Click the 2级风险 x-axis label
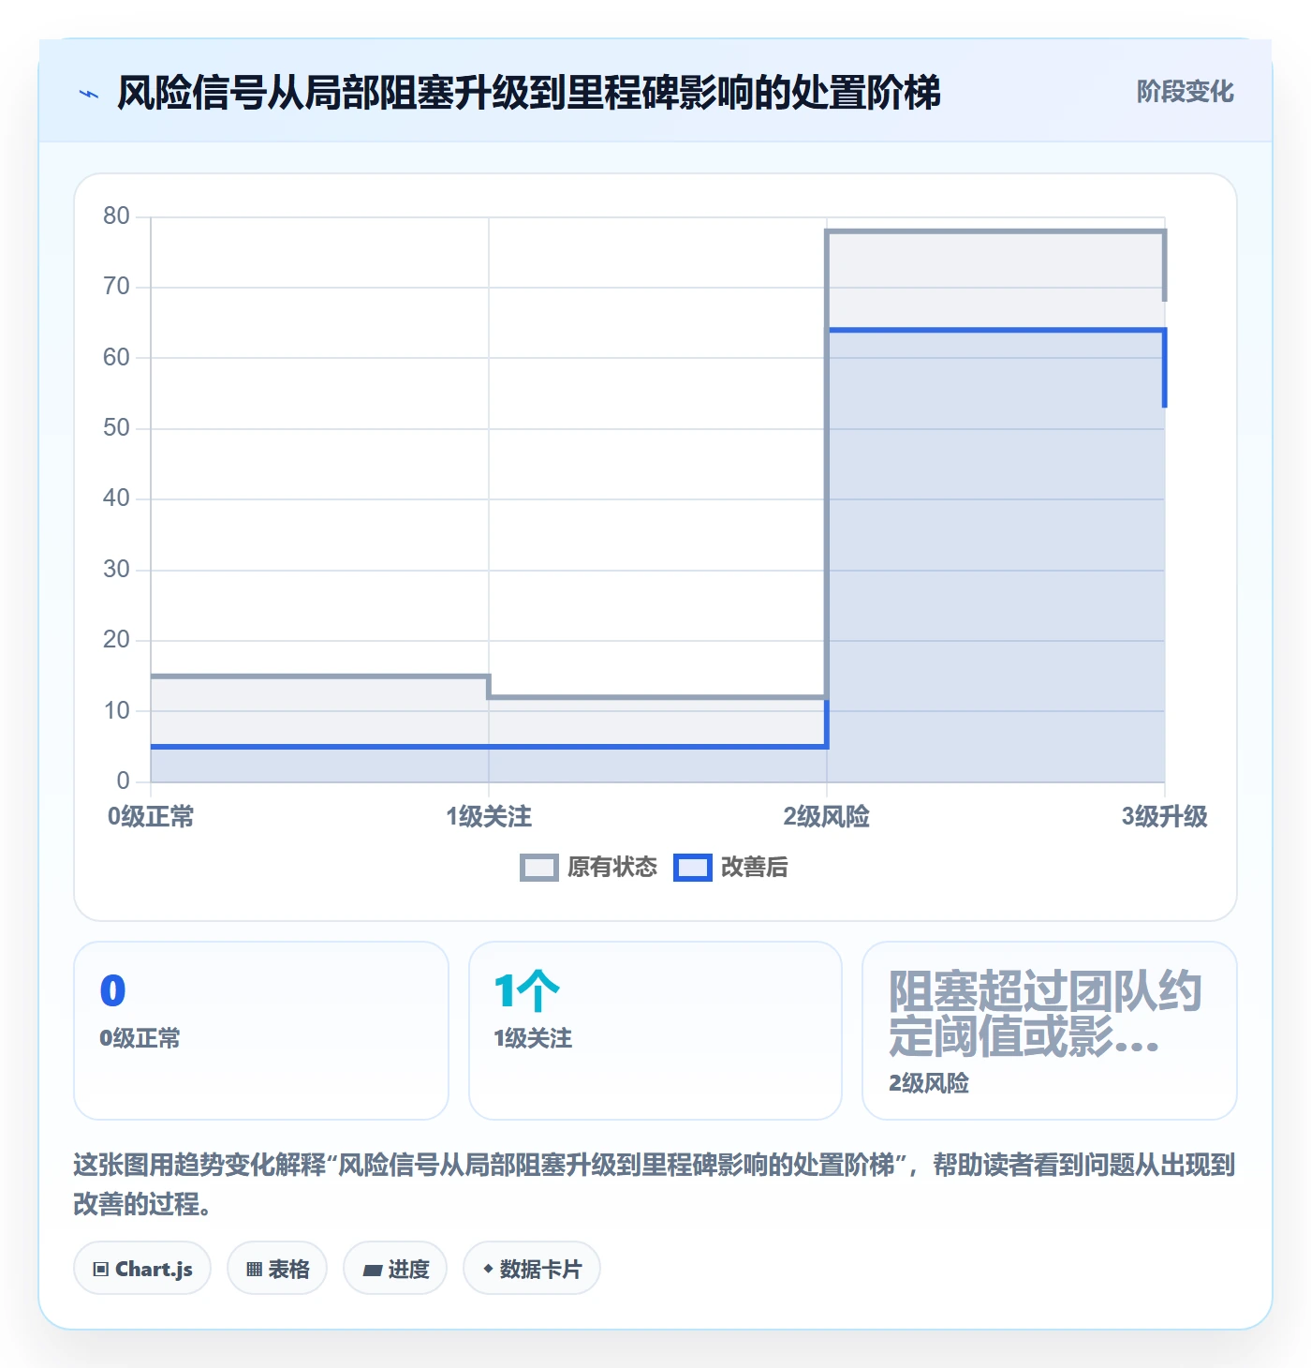This screenshot has width=1311, height=1368. point(827,817)
